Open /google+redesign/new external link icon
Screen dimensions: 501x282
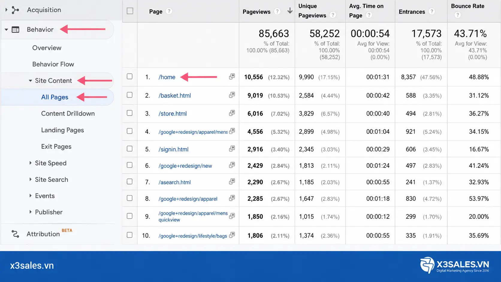coord(232,165)
